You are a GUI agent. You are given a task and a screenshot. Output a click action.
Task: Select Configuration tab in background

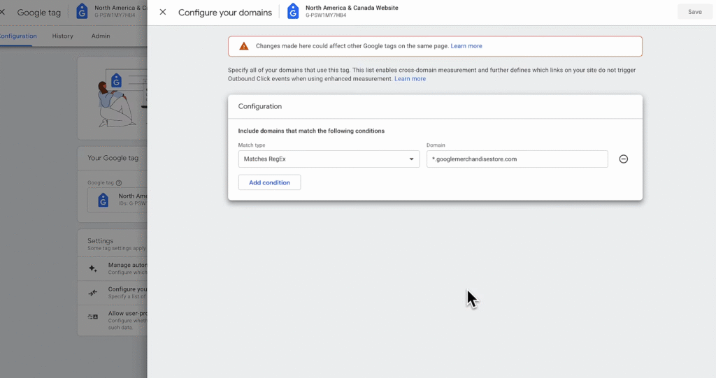tap(18, 36)
